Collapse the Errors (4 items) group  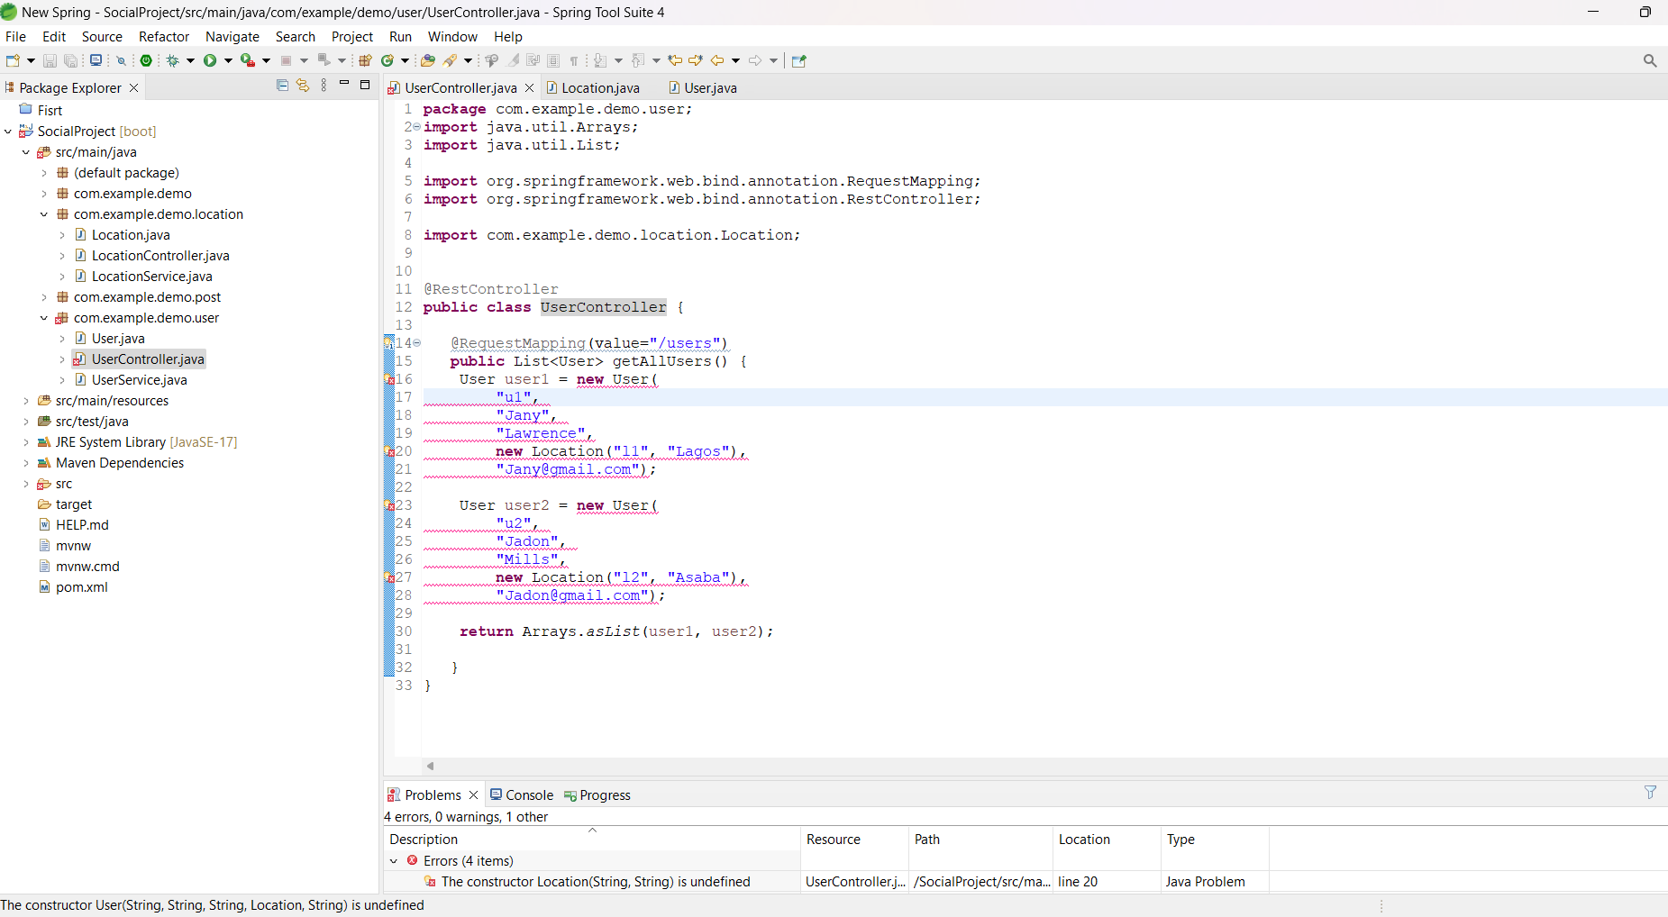(x=394, y=861)
